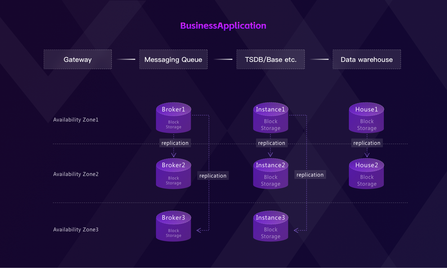Click replication label below House1
The width and height of the screenshot is (447, 268).
pos(367,143)
